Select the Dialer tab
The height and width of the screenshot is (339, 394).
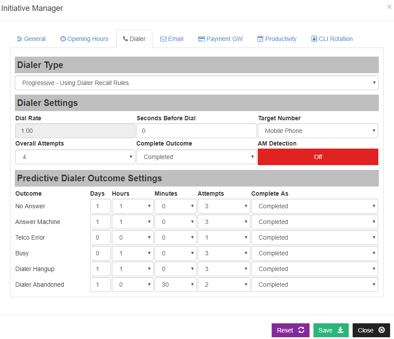[x=134, y=39]
